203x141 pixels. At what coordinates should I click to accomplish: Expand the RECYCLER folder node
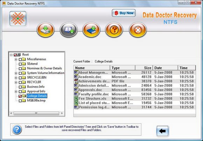(x=16, y=82)
